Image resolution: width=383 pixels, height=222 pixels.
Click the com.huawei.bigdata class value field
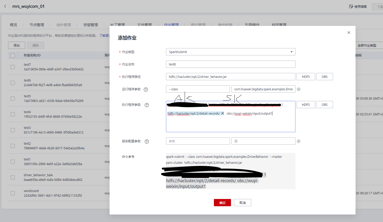263,89
